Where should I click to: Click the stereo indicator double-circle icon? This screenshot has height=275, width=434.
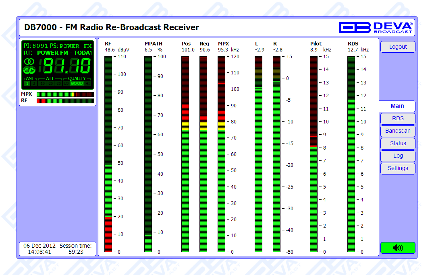coord(29,62)
